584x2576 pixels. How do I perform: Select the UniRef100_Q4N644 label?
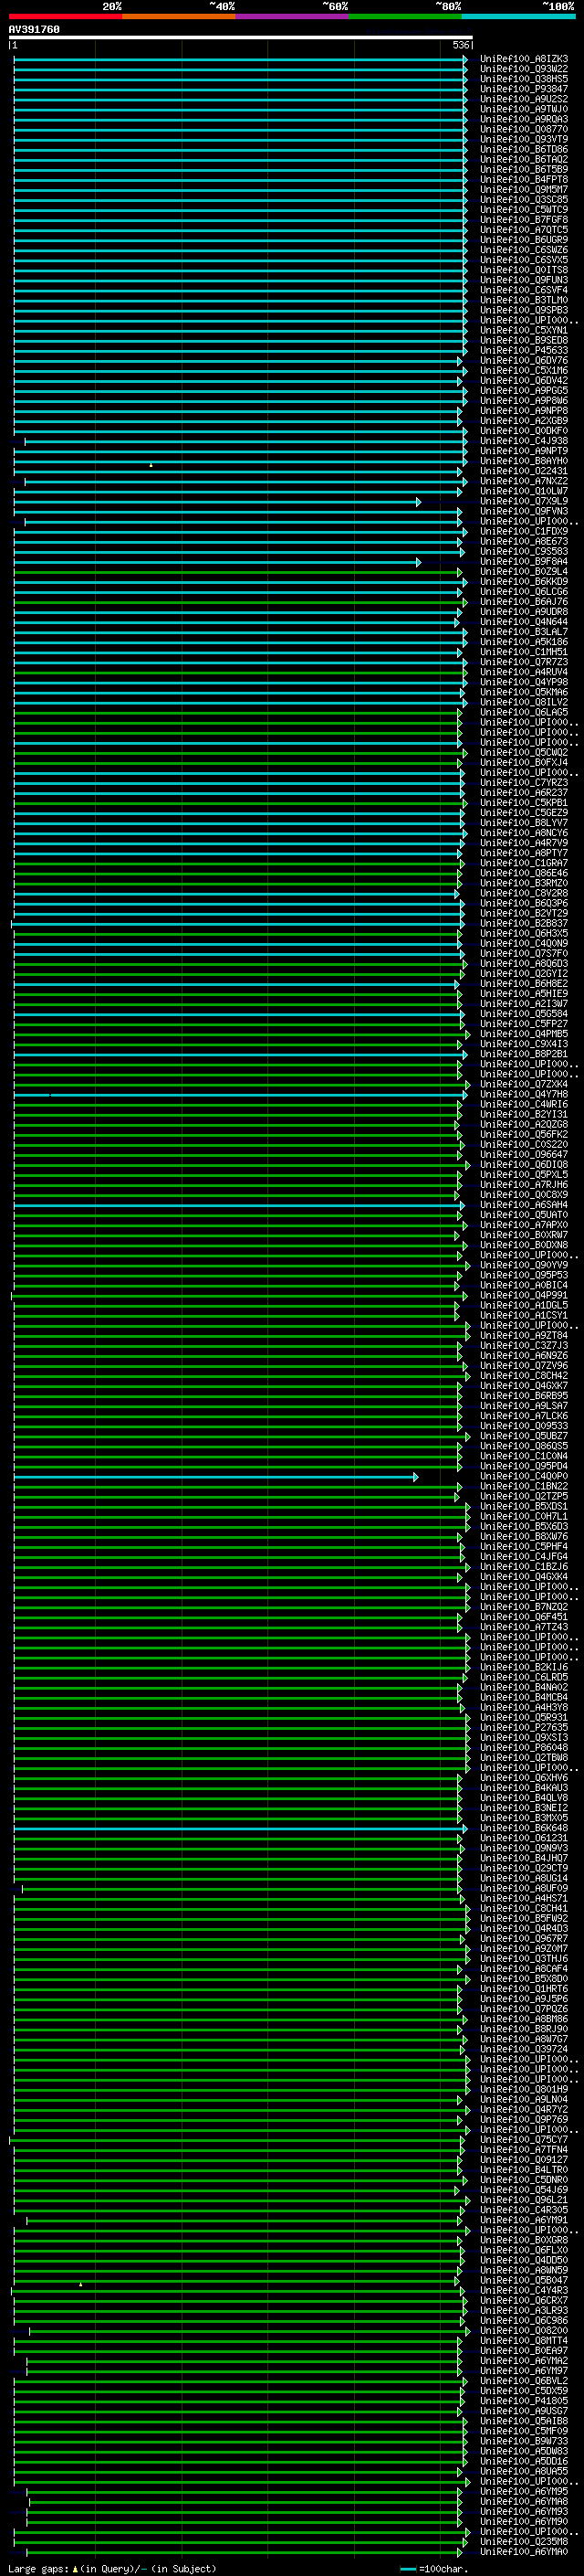click(x=524, y=622)
